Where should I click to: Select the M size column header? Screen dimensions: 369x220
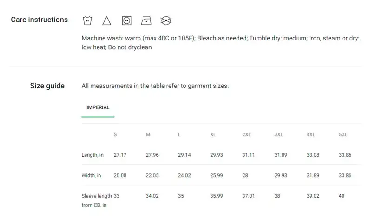pyautogui.click(x=148, y=134)
